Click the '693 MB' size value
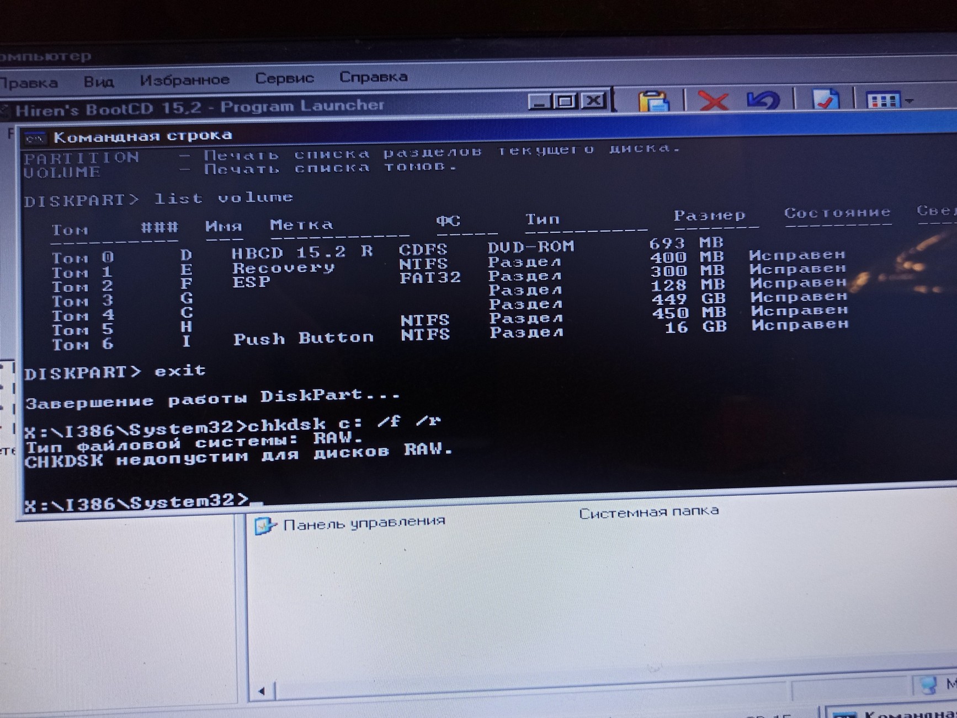Viewport: 957px width, 718px height. (x=686, y=243)
